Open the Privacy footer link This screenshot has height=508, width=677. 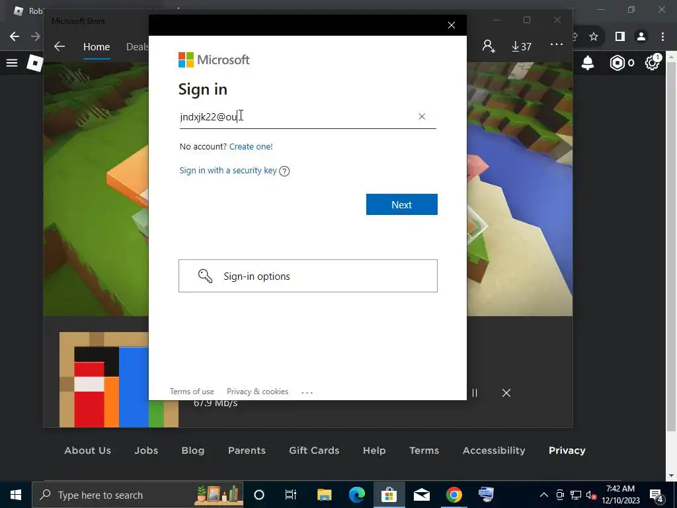click(567, 450)
